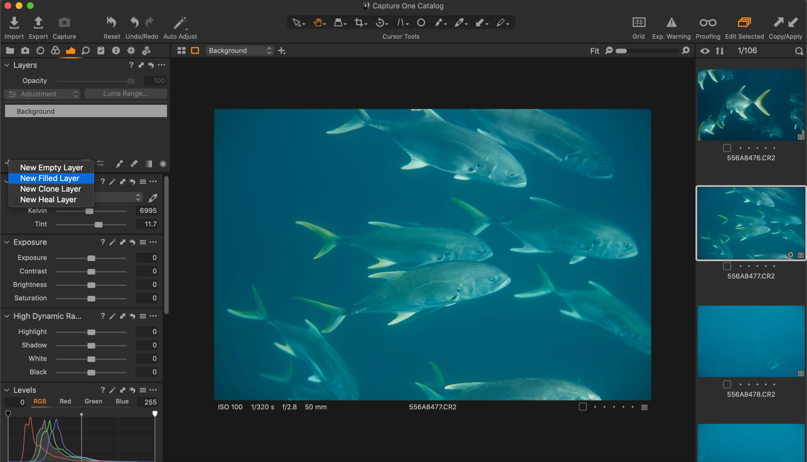Toggle the viewer proof margin orange frame button
Viewport: 807px width, 462px height.
point(195,50)
